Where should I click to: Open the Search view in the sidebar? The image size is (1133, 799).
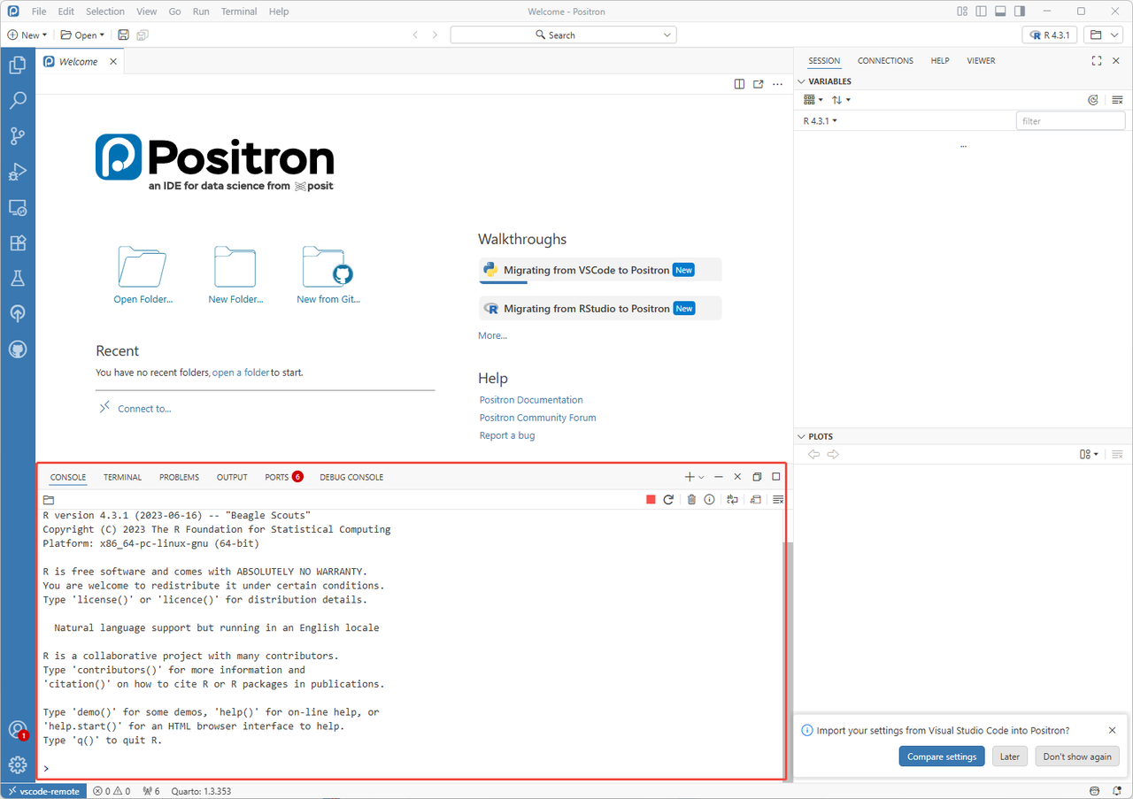[x=18, y=100]
